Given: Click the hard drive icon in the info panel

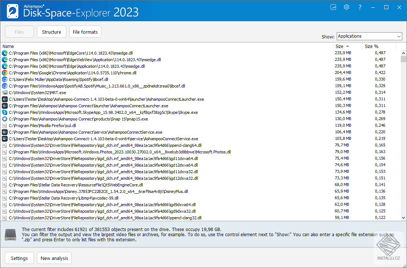Looking at the screenshot, I should [10, 234].
